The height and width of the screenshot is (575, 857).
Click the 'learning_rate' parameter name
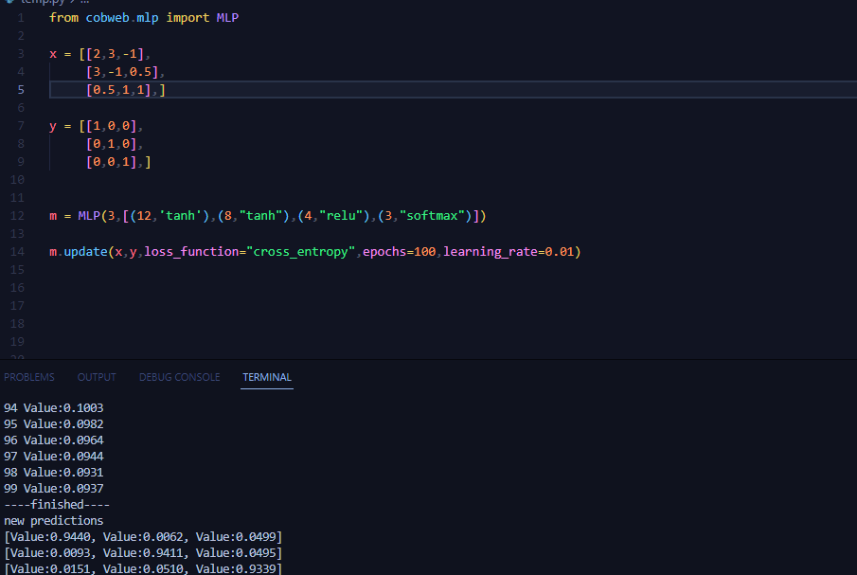click(491, 251)
